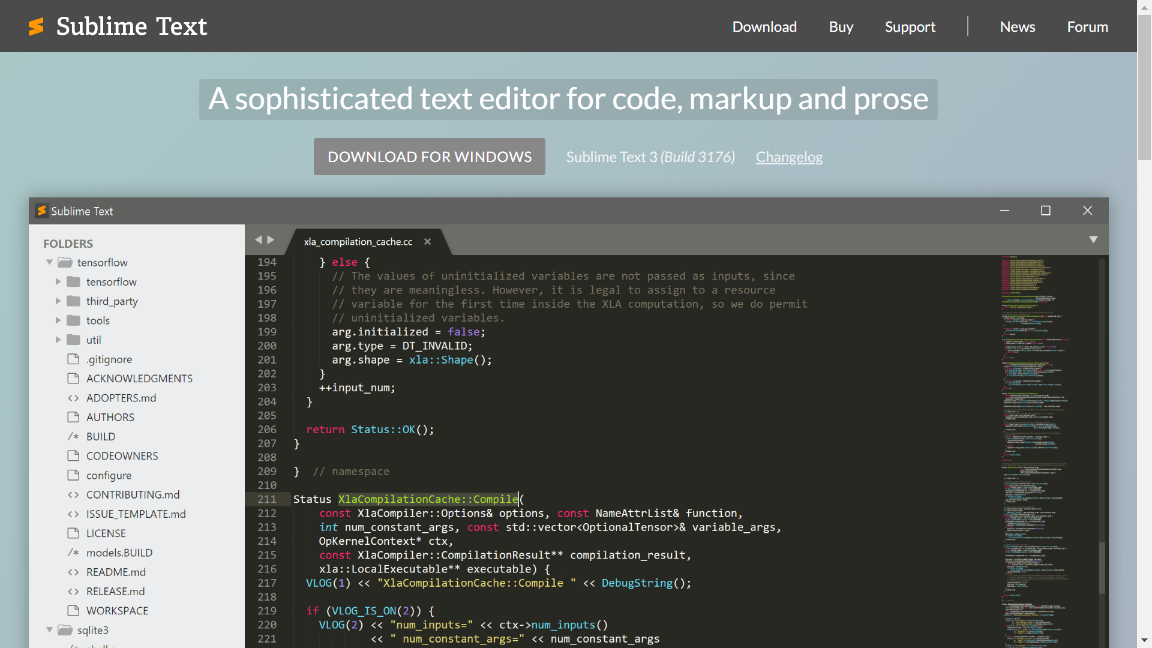Expand the tools folder
The height and width of the screenshot is (648, 1152).
tap(58, 320)
